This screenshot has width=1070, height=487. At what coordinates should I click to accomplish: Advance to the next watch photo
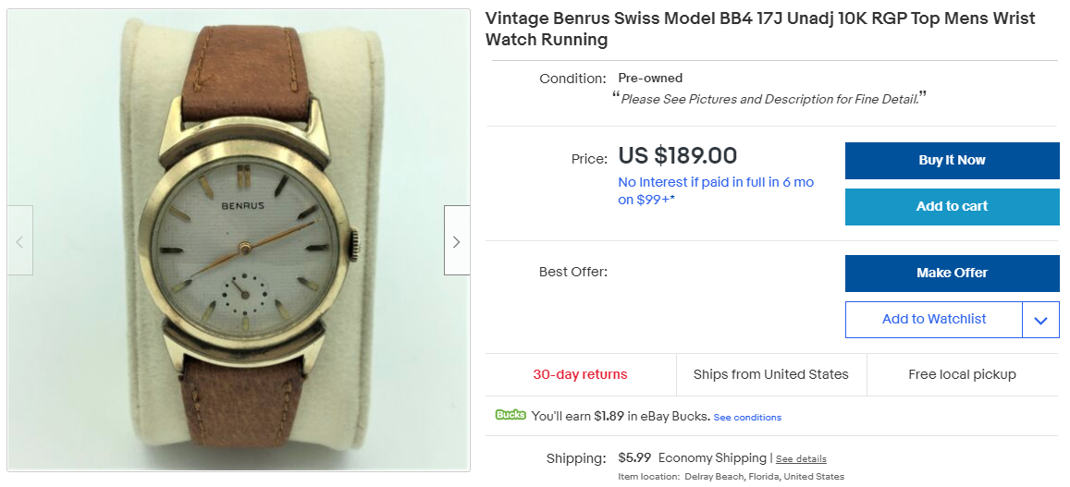457,241
